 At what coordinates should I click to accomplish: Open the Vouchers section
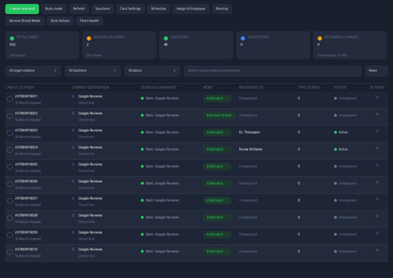click(x=103, y=9)
